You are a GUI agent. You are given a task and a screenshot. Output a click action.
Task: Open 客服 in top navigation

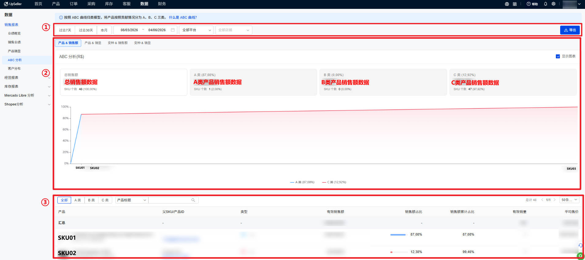127,4
